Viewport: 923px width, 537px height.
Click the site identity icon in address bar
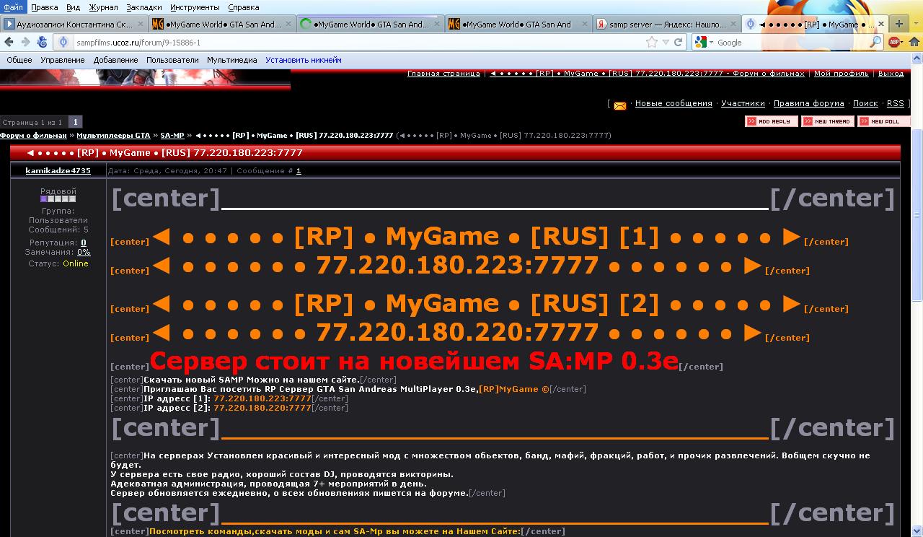[x=63, y=43]
